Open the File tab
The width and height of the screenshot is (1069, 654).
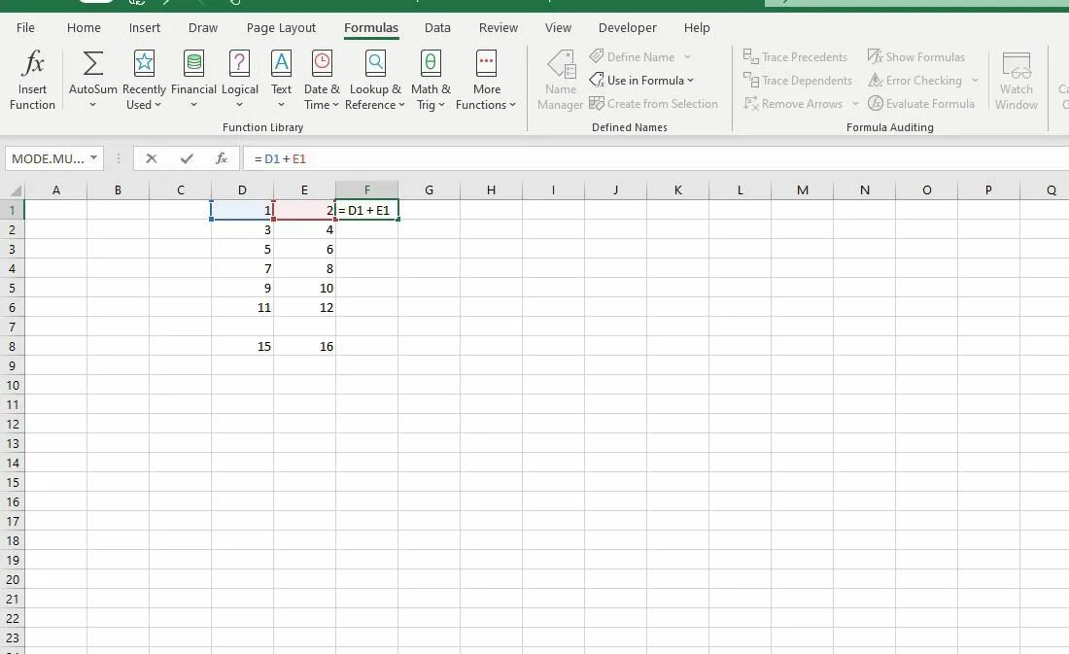click(x=25, y=28)
